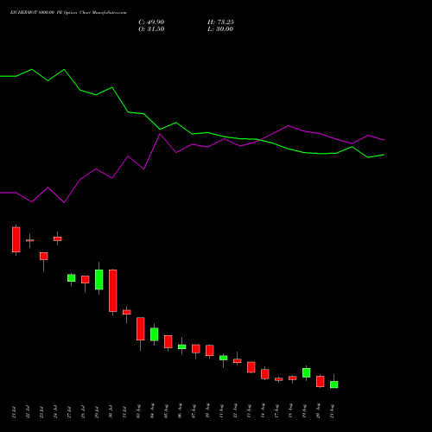Click the green candle above 04 Aug
Viewport: 432px width, 432px height.
pyautogui.click(x=155, y=334)
